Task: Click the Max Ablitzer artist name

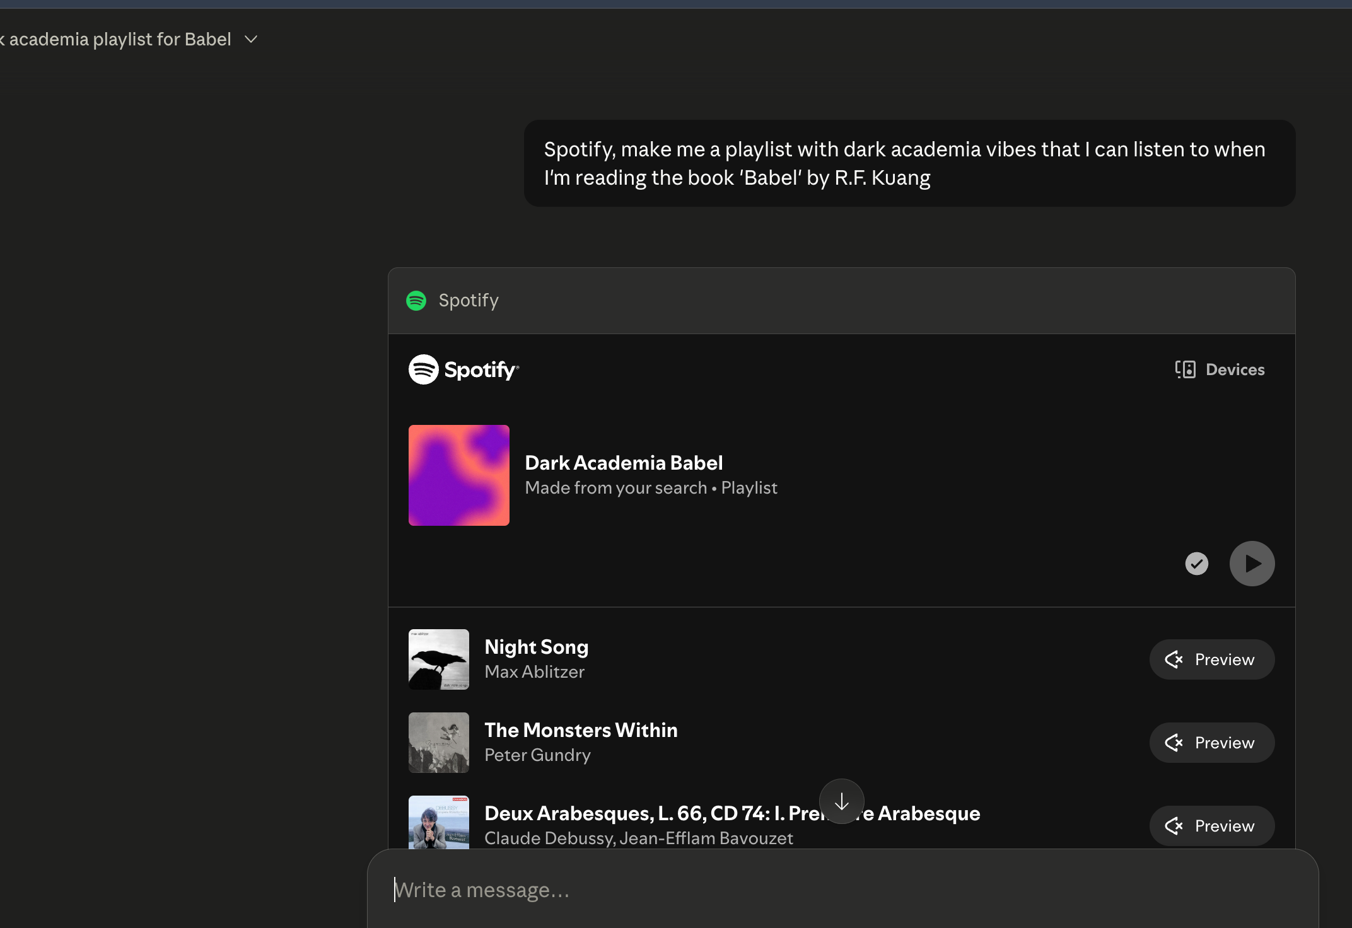Action: 535,672
